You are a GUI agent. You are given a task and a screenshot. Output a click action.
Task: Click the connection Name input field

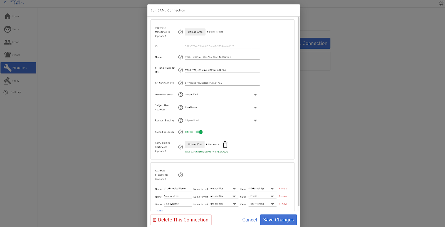(x=222, y=57)
